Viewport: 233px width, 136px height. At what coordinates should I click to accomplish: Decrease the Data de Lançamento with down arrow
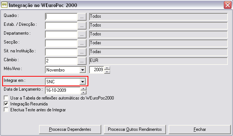click(x=83, y=92)
